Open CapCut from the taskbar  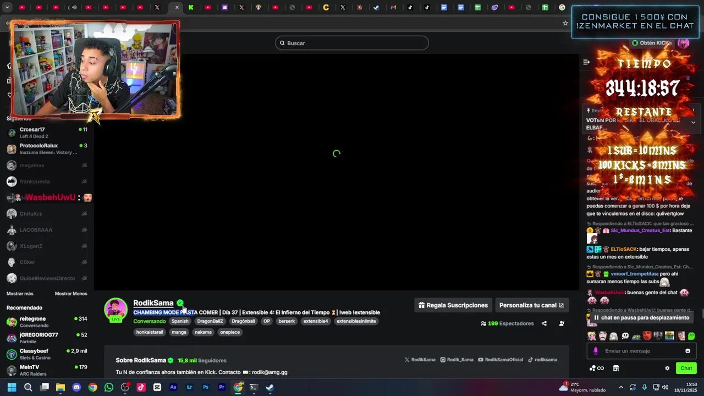157,387
